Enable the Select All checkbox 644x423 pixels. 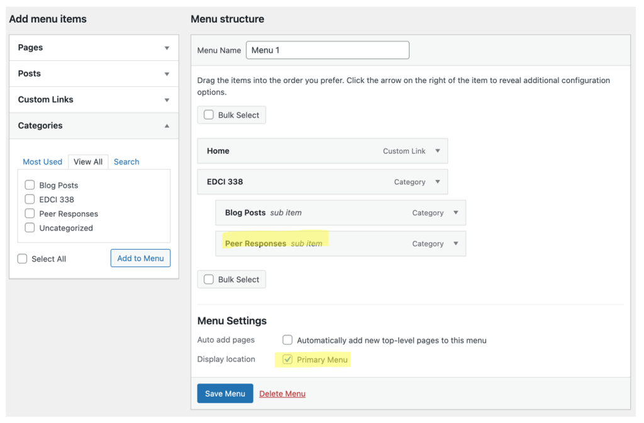pos(23,259)
